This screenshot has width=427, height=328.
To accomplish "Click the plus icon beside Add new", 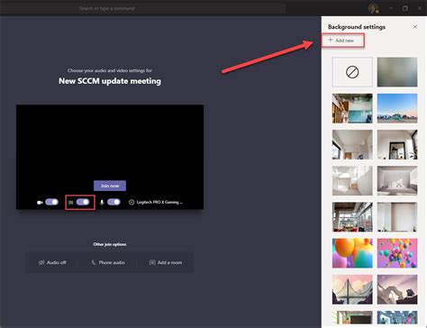I will coord(331,40).
